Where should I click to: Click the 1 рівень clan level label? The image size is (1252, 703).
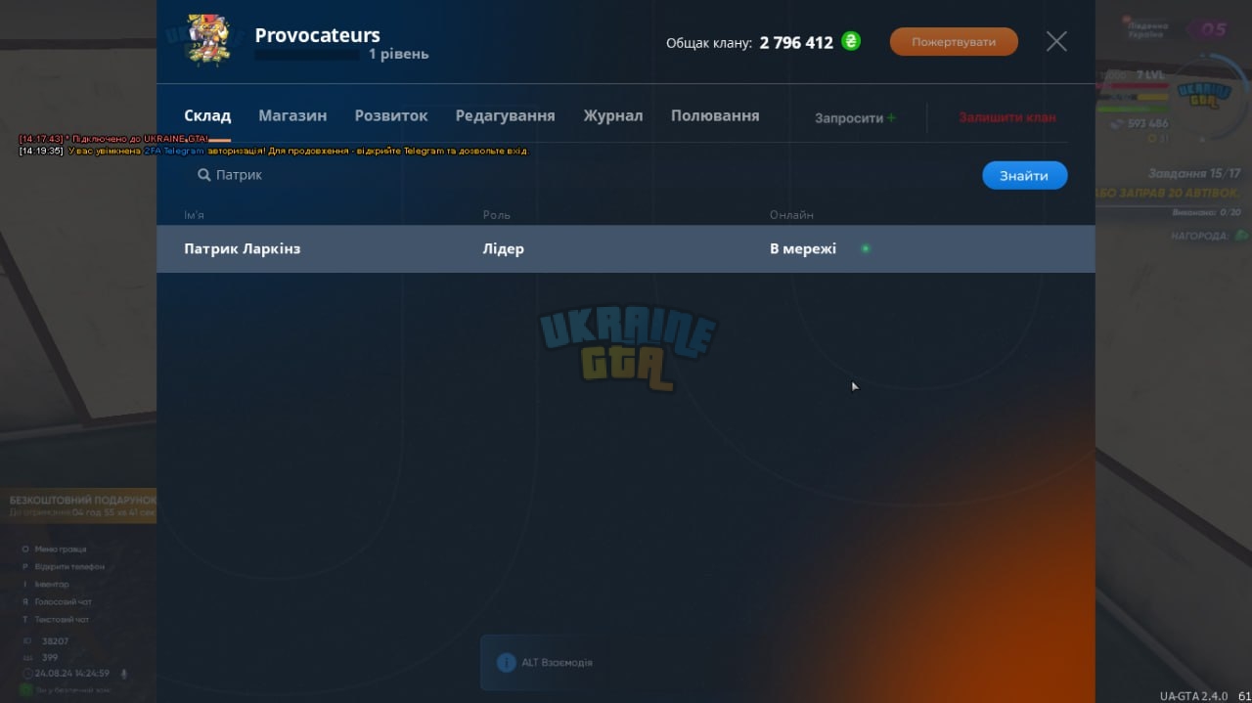(x=398, y=54)
